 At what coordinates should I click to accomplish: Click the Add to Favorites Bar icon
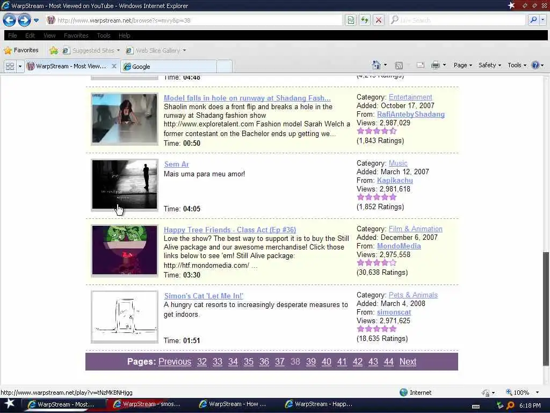(54, 51)
